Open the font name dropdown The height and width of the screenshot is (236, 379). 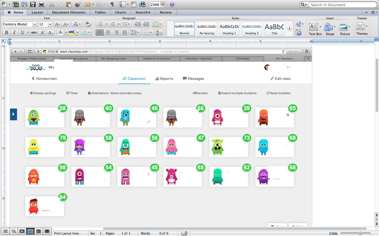35,24
